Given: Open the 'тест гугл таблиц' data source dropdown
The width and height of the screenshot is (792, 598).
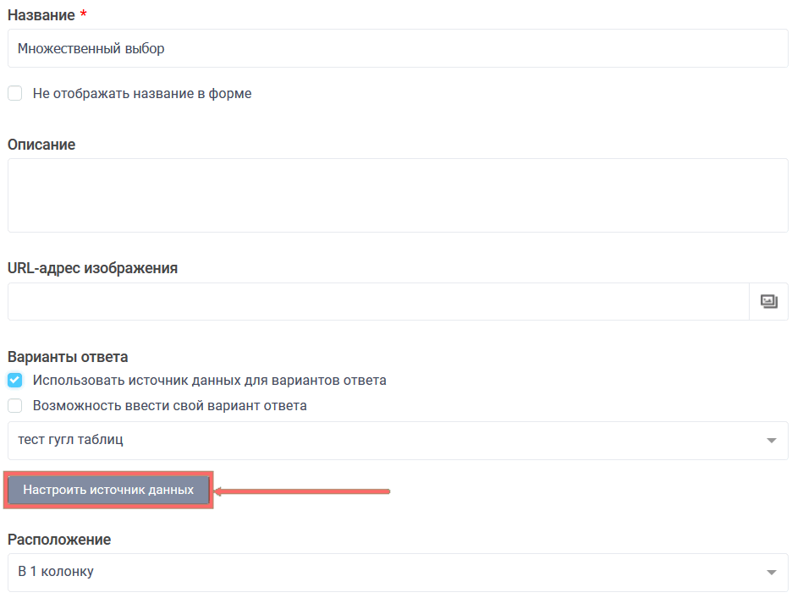Looking at the screenshot, I should tap(389, 441).
